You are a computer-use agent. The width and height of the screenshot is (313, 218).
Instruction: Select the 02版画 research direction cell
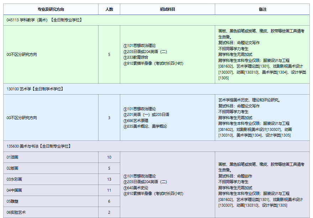click(12, 168)
